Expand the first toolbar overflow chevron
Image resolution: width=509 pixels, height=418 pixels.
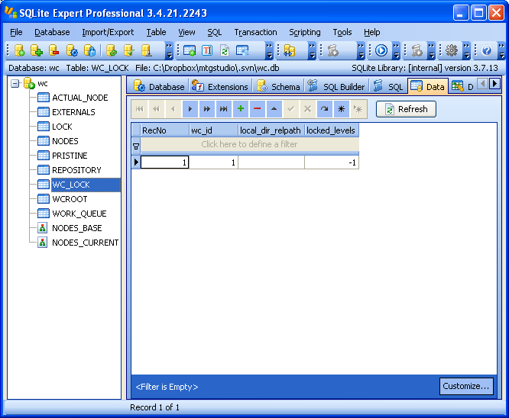click(x=169, y=51)
